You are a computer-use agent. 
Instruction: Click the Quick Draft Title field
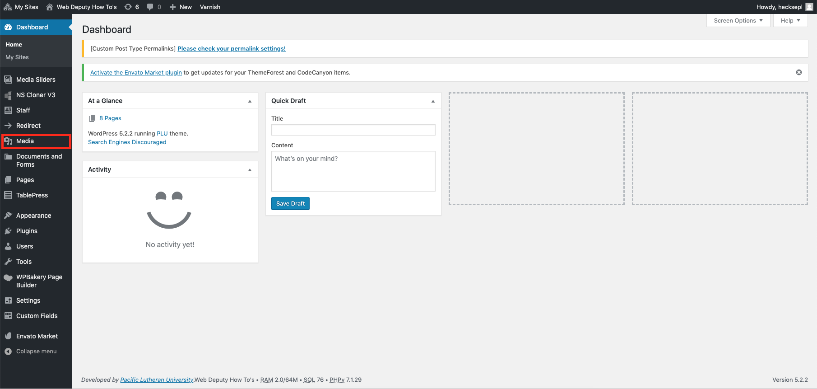(353, 130)
